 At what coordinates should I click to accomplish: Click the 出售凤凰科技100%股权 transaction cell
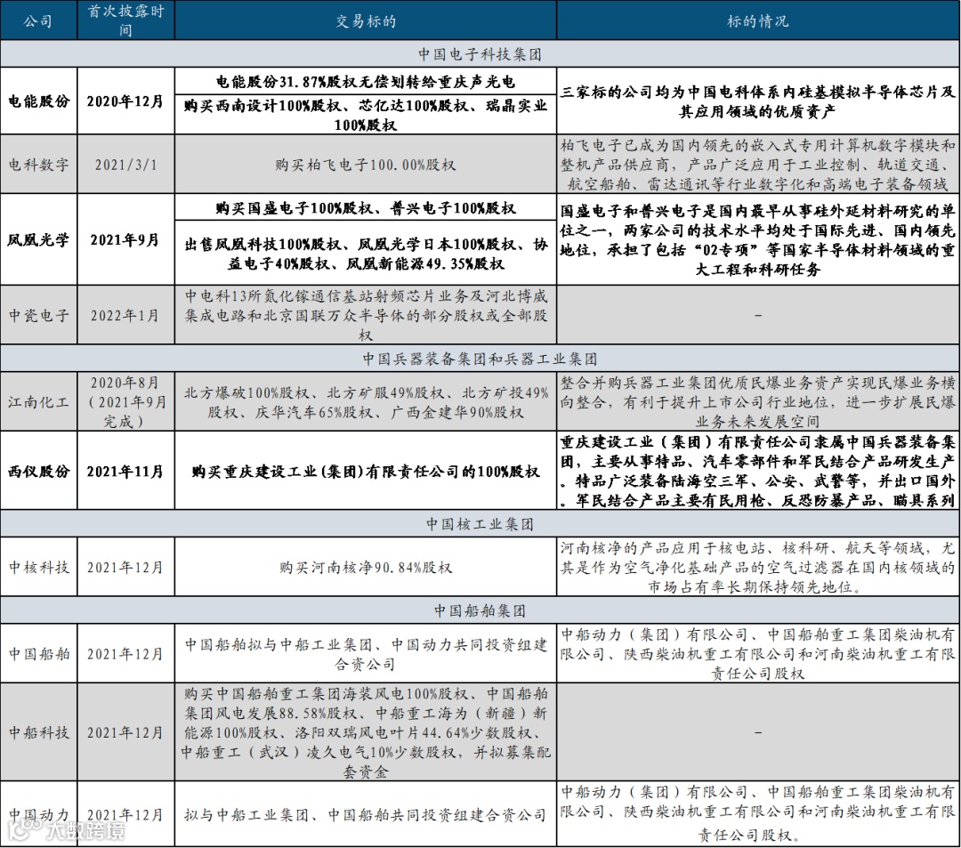tap(366, 253)
